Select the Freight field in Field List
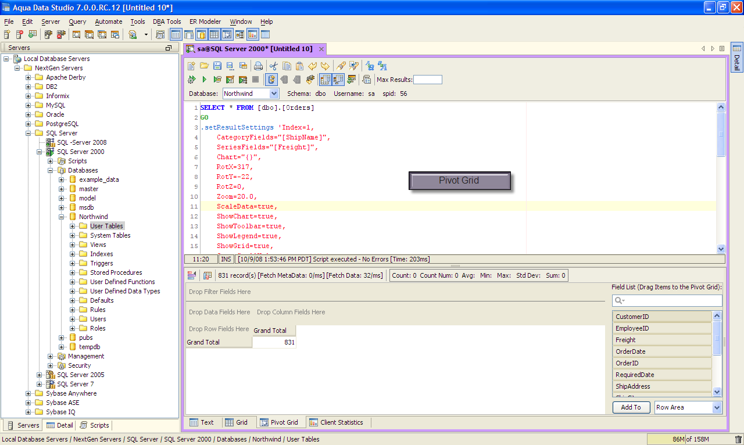The width and height of the screenshot is (744, 445). tap(661, 340)
